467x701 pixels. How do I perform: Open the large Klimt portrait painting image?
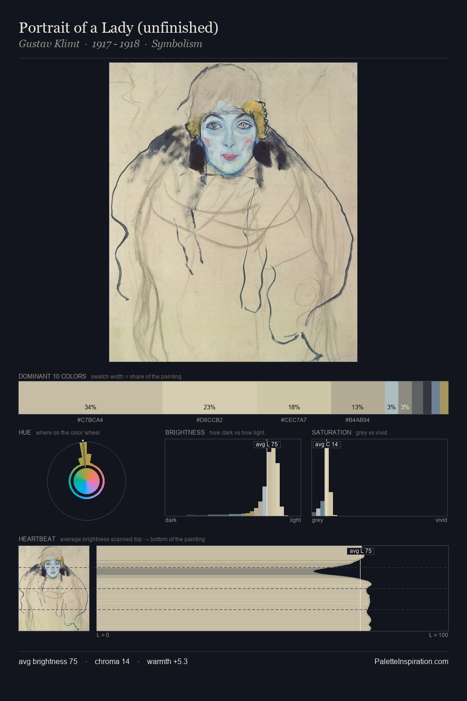tap(233, 212)
